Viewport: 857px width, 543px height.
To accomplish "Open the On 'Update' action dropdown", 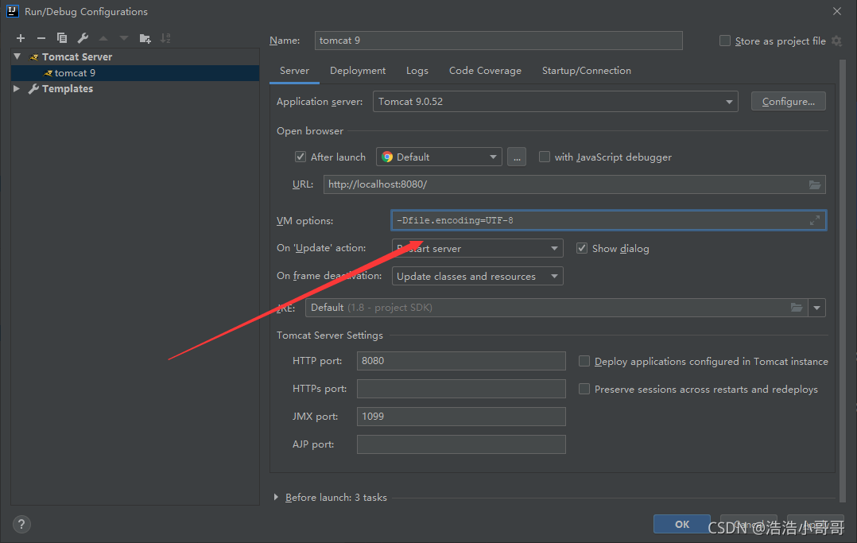I will (x=477, y=248).
